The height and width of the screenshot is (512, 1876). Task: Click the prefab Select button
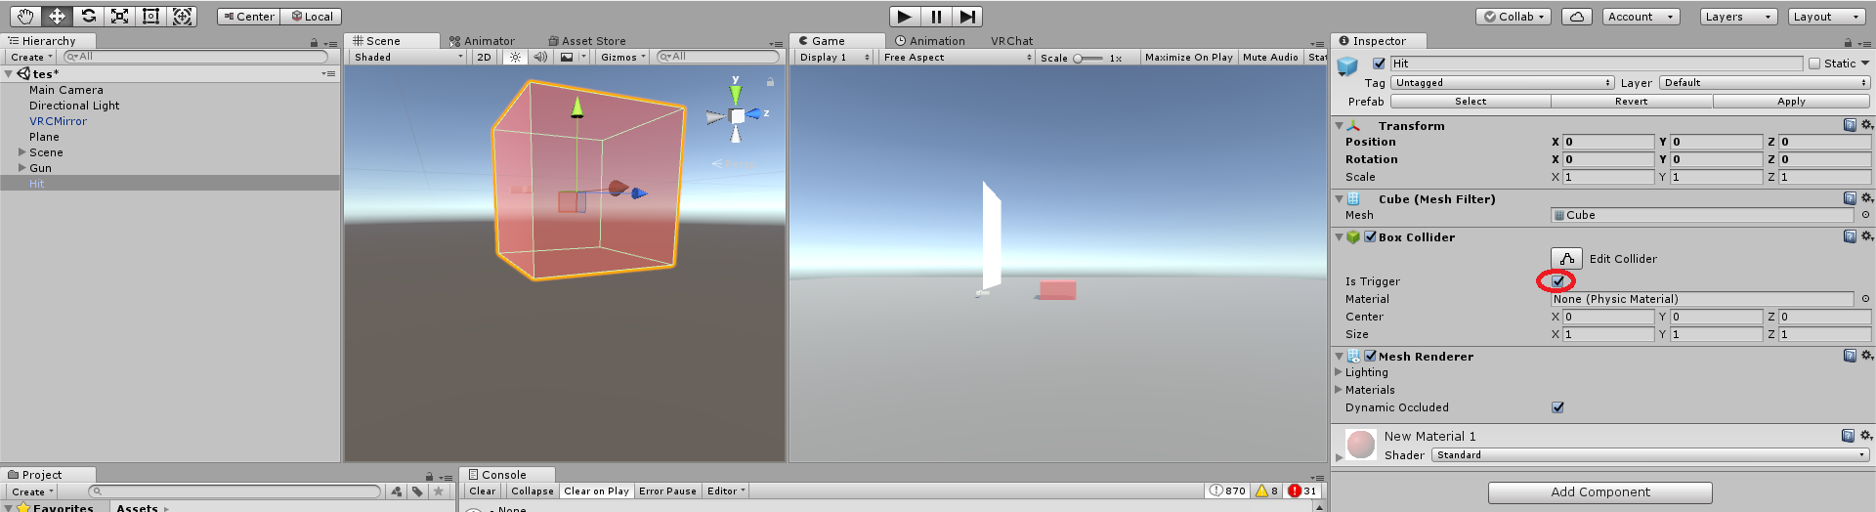click(1471, 102)
